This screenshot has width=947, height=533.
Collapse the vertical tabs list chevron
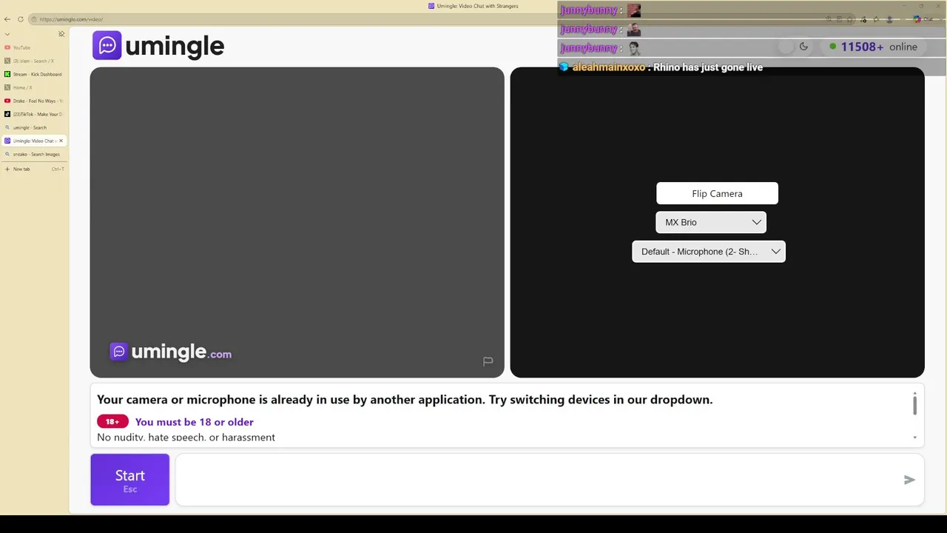(7, 34)
